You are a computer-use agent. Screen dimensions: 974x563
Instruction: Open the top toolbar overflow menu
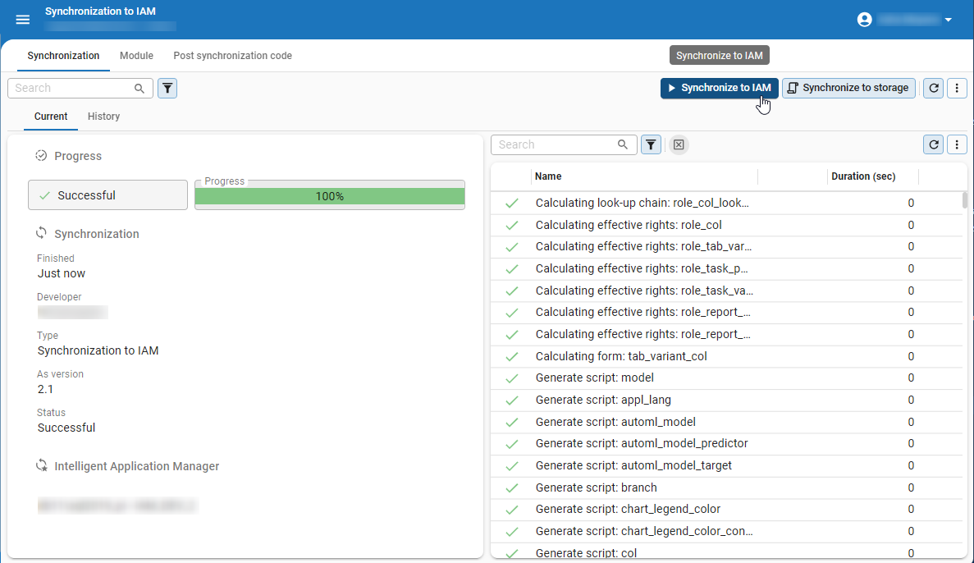(x=957, y=88)
